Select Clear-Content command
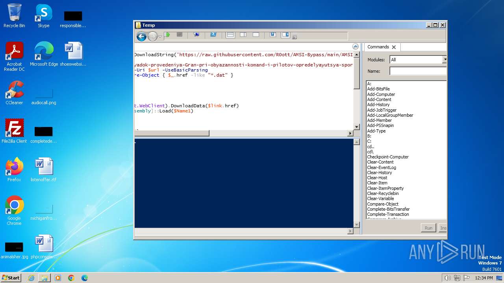 (380, 162)
